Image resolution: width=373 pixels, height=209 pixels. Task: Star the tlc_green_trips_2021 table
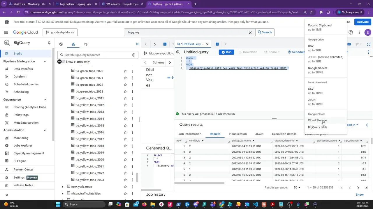point(125,78)
